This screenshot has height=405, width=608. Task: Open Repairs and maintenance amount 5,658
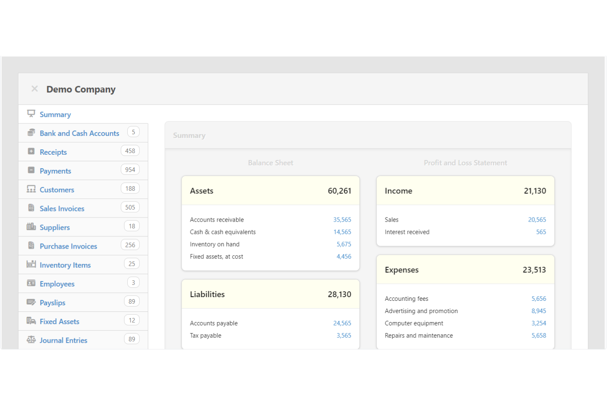pyautogui.click(x=539, y=336)
